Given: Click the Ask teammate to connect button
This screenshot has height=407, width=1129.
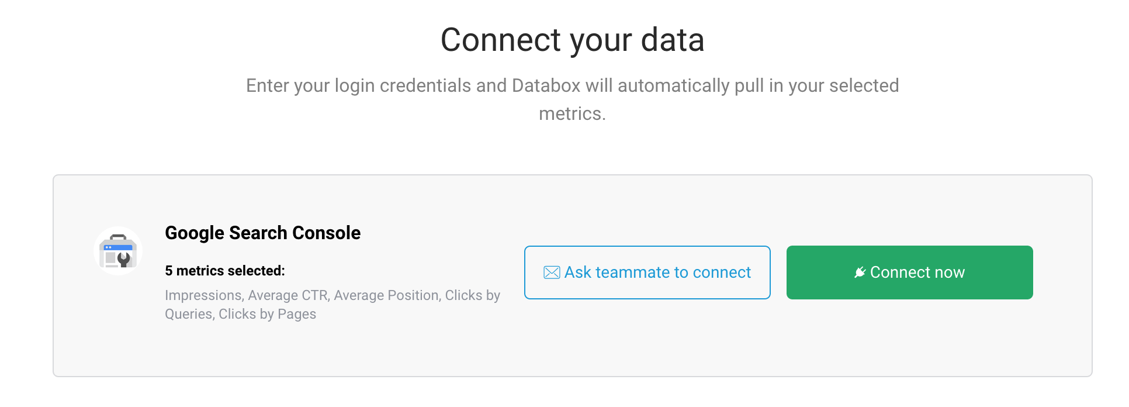Looking at the screenshot, I should [647, 272].
